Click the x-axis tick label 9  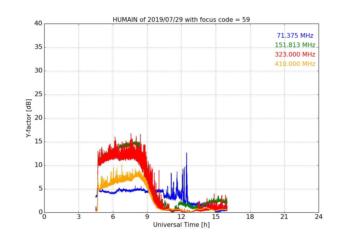tap(147, 217)
